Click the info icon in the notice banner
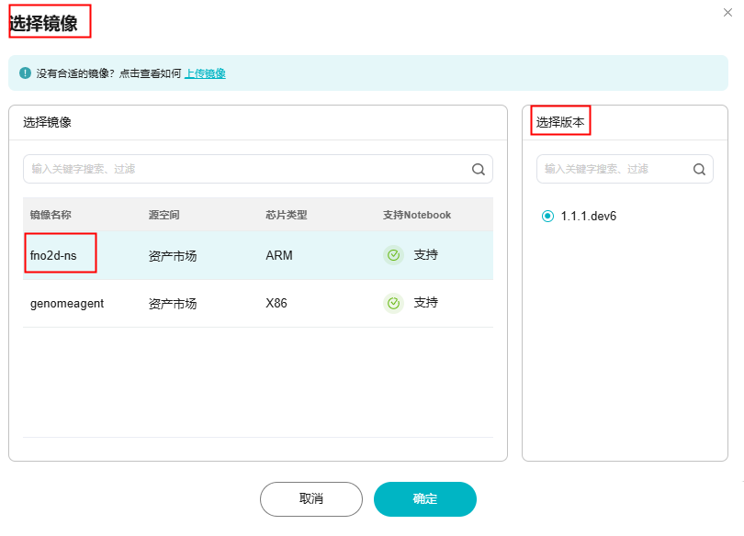This screenshot has width=744, height=536. tap(25, 73)
